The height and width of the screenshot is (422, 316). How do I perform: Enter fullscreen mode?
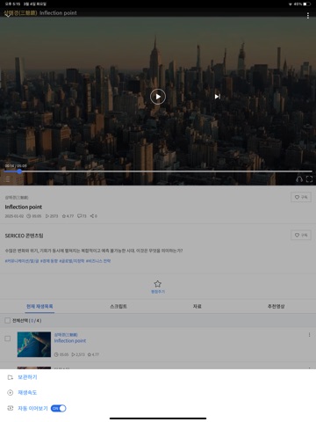pos(309,179)
